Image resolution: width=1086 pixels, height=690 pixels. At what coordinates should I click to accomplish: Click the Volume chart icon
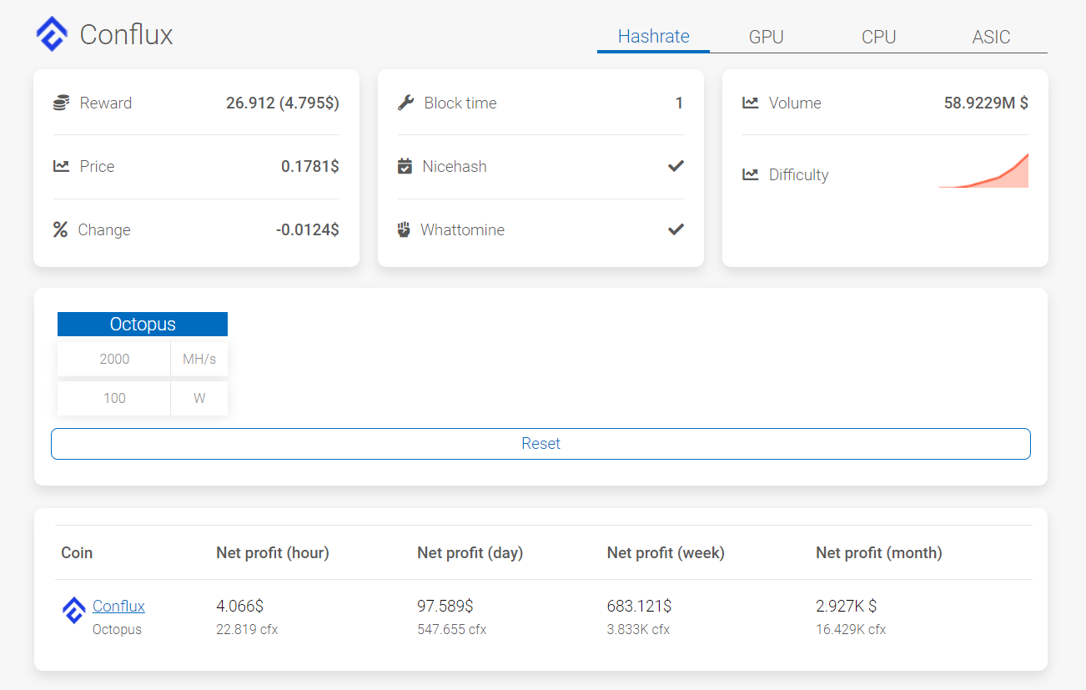[x=749, y=103]
